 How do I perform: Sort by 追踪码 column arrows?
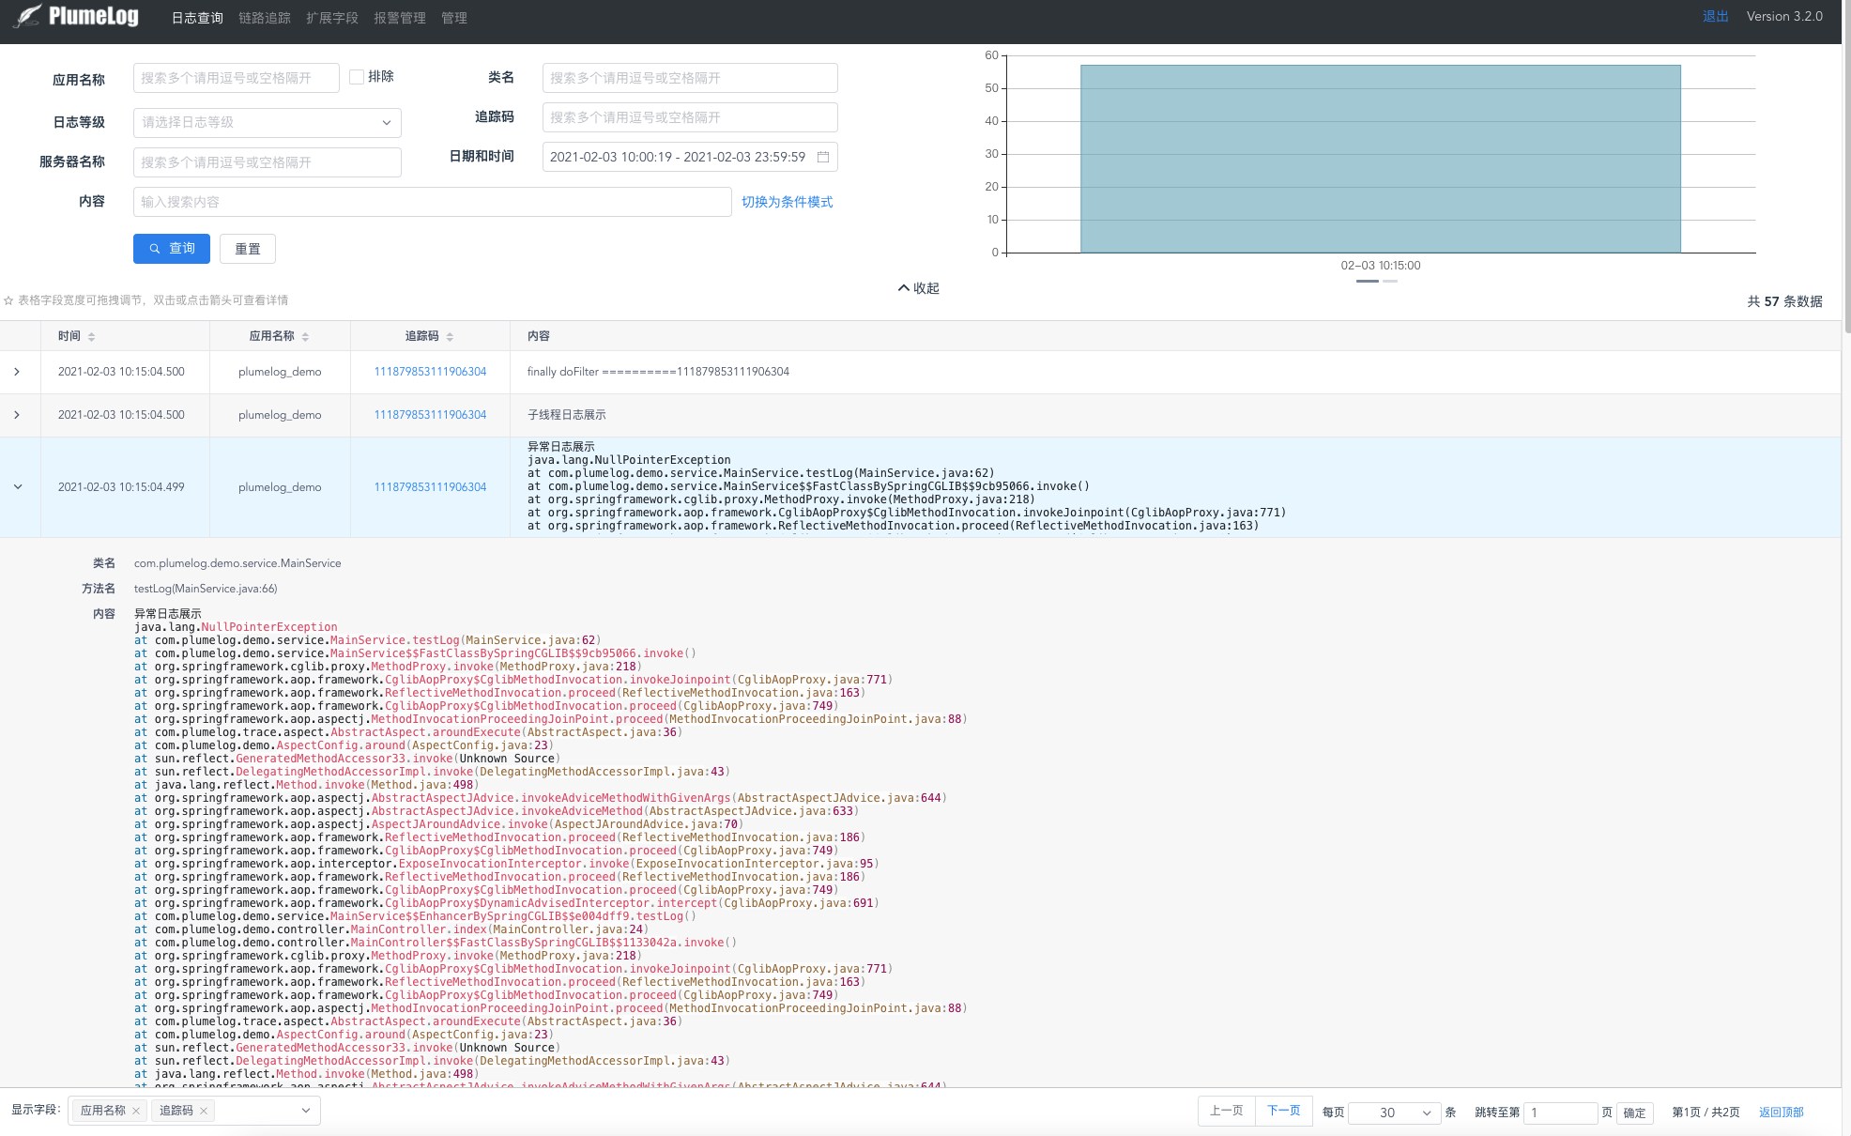[450, 336]
